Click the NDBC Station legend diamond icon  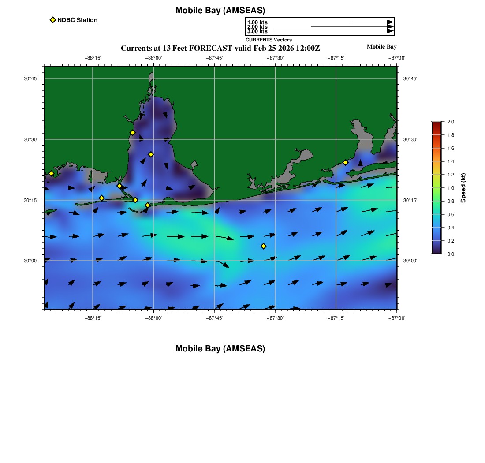pos(53,20)
